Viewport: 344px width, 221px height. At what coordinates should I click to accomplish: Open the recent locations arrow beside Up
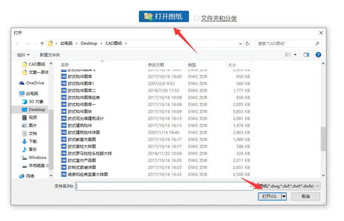(x=35, y=44)
